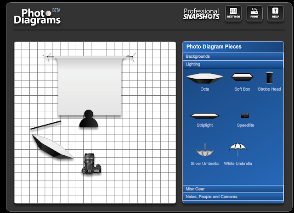This screenshot has width=294, height=213.
Task: Open the Professional Snapshots logo link
Action: [x=201, y=14]
